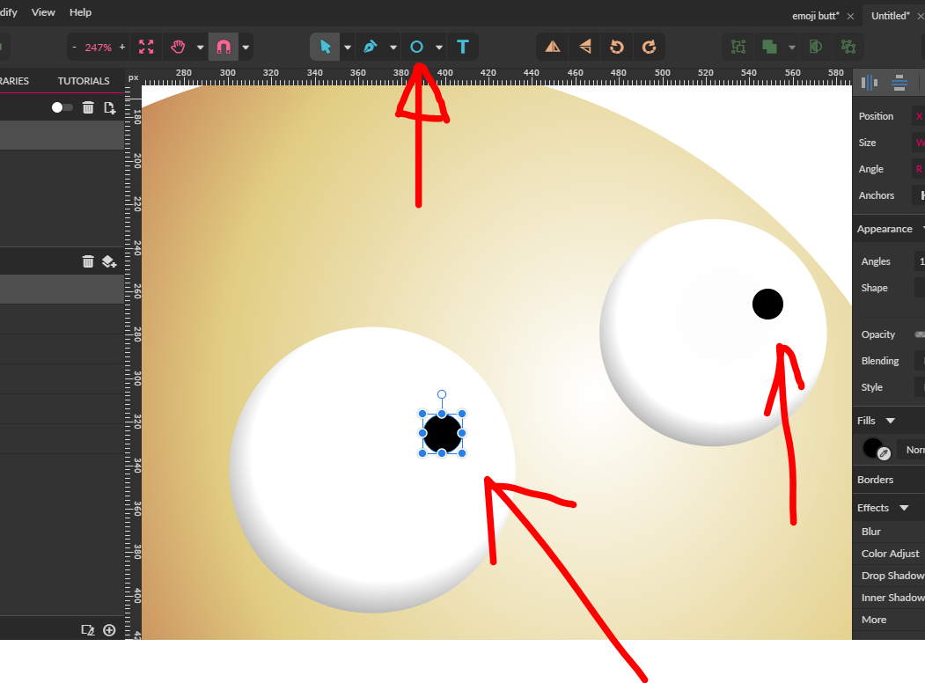
Task: Click the group selection icon
Action: tap(738, 47)
